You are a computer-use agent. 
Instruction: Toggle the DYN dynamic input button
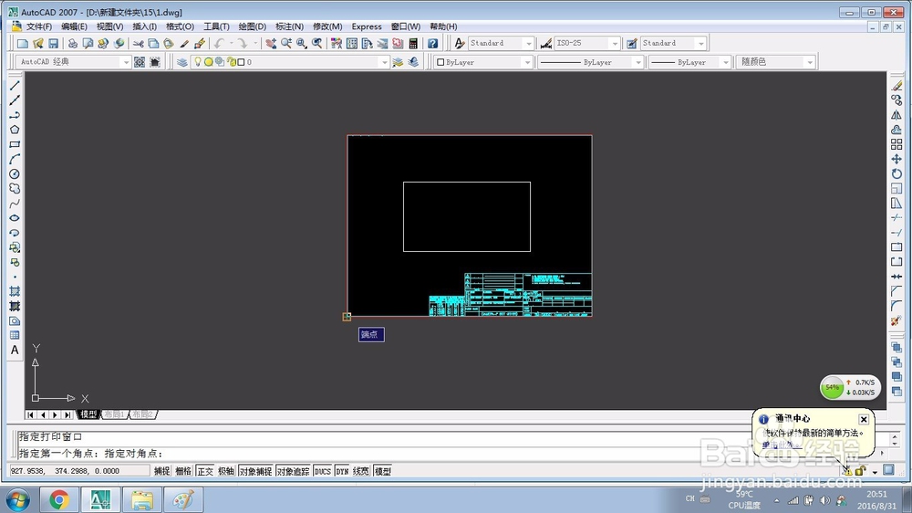(x=342, y=471)
